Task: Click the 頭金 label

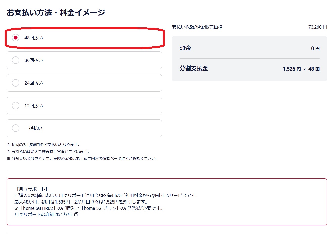Action: click(x=185, y=48)
